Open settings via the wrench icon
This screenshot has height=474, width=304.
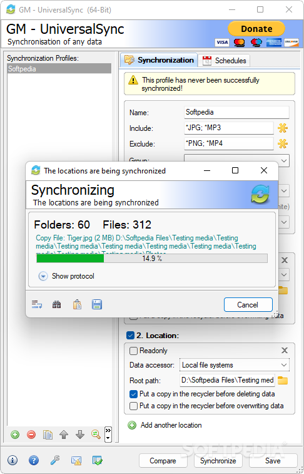point(55,460)
